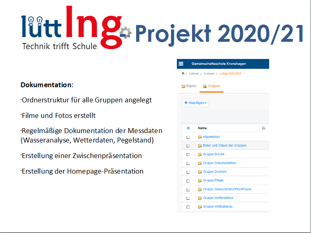Open Gruppe WasserprobenFloraFauna folder link
This screenshot has height=233, width=311.
[227, 189]
